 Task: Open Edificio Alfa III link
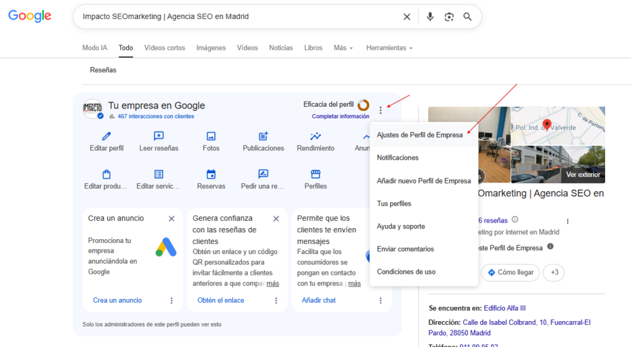(x=505, y=308)
